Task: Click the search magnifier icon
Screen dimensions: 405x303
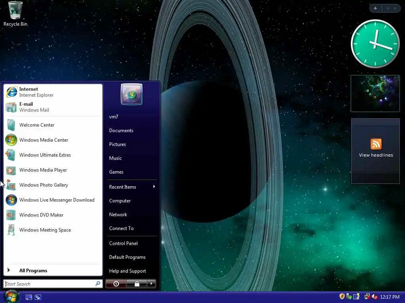Action: click(x=98, y=284)
